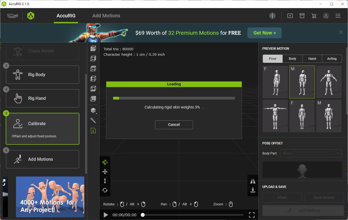Click the Reallusion hub hexagon icon
This screenshot has width=348, height=220.
[272, 16]
